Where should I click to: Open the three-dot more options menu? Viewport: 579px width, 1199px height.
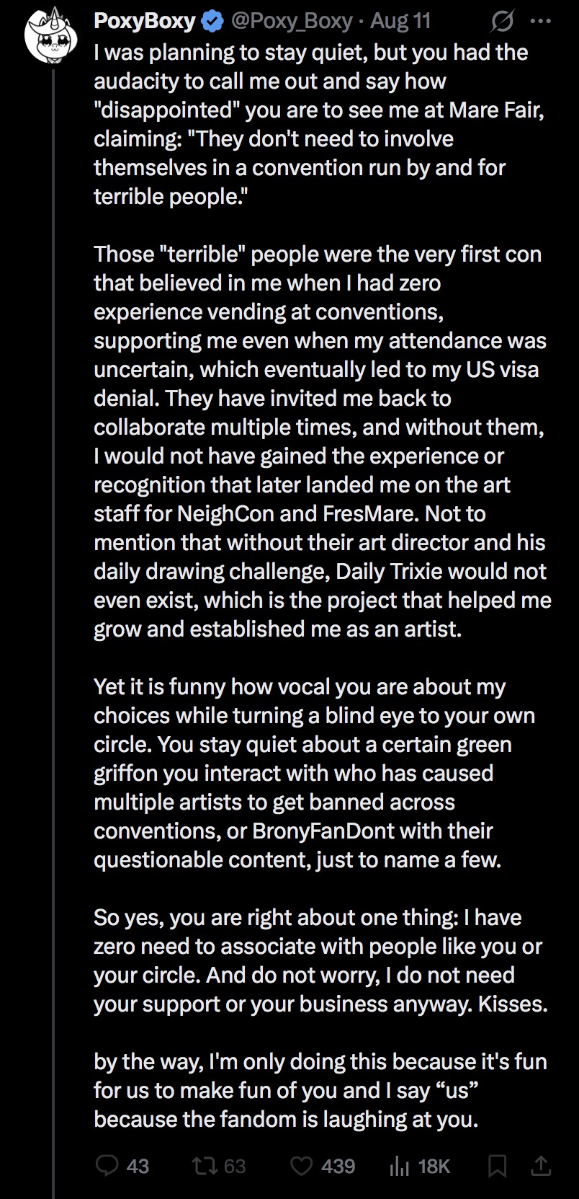540,22
